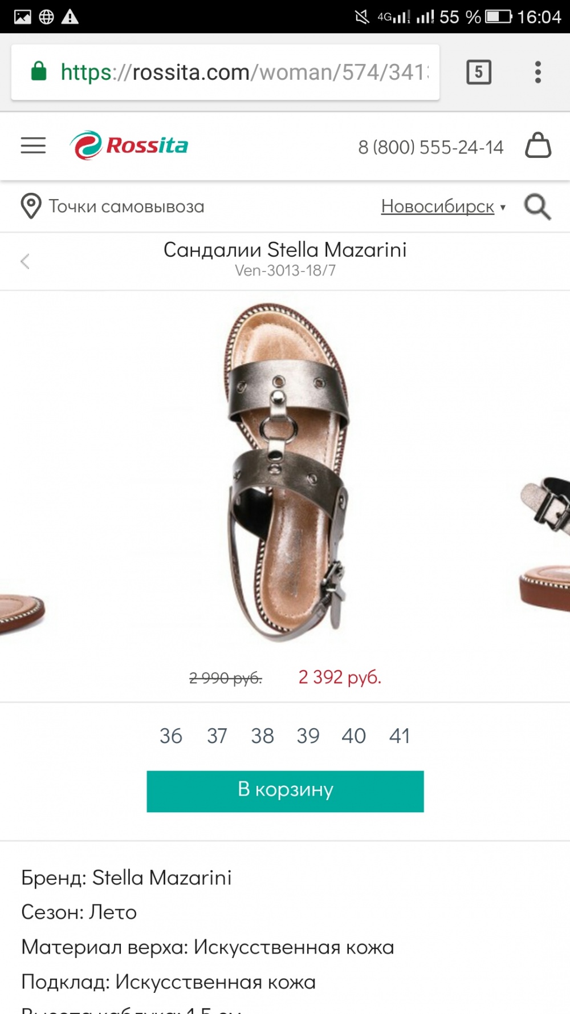Open the Новосибирск city selection dropdown
Screen dimensions: 570x1014
click(x=438, y=206)
